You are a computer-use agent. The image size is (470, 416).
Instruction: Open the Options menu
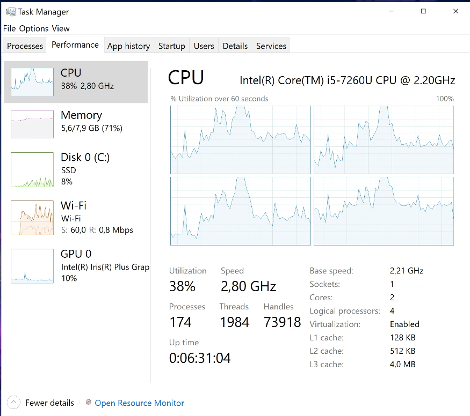pos(34,28)
